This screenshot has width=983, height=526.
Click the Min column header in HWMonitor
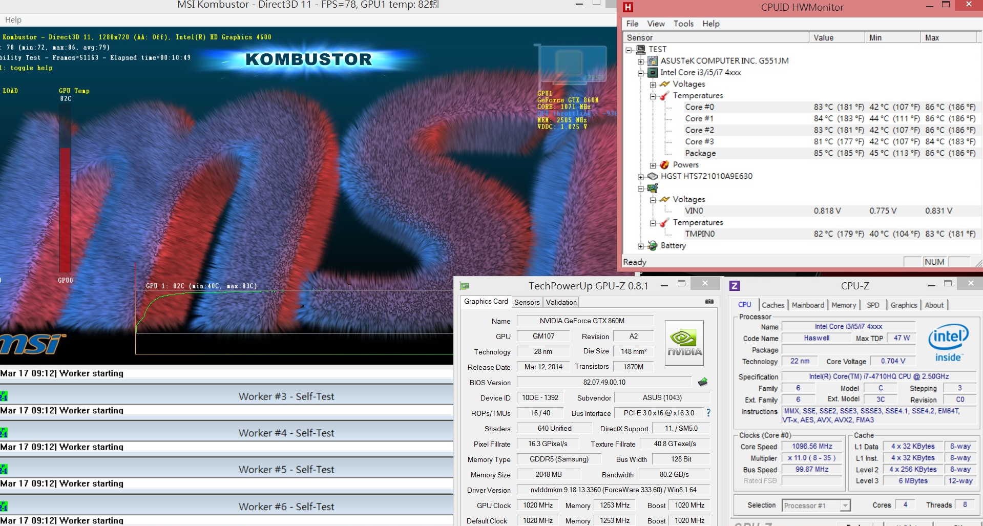click(x=893, y=37)
